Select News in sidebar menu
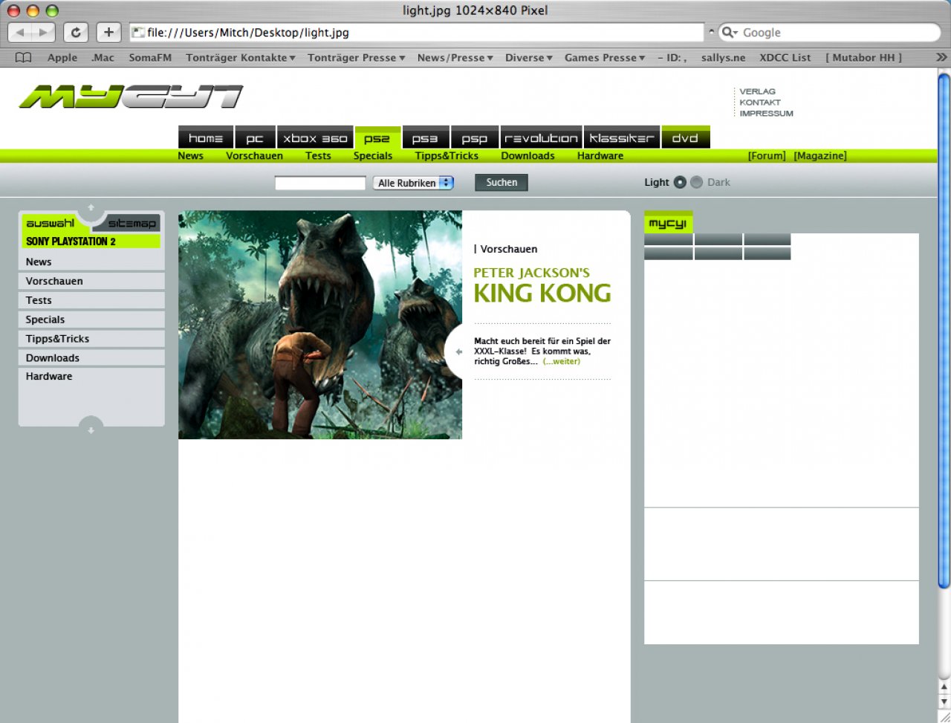 [x=91, y=262]
